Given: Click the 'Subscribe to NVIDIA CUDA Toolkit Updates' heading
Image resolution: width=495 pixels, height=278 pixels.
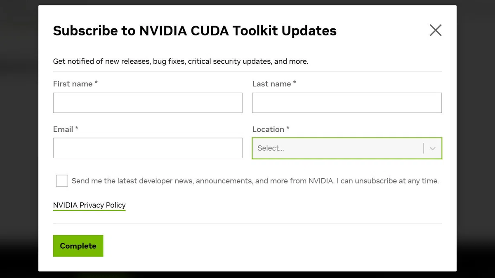Looking at the screenshot, I should point(195,30).
